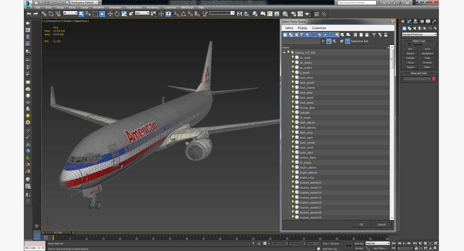The height and width of the screenshot is (251, 464).
Task: Click the Redo arrow in main toolbar
Action: (x=36, y=14)
